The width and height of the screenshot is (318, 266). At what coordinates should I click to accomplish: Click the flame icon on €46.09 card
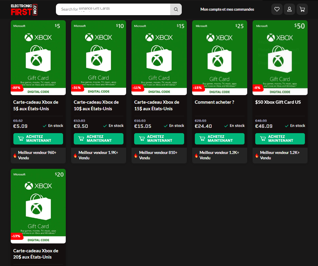click(257, 156)
